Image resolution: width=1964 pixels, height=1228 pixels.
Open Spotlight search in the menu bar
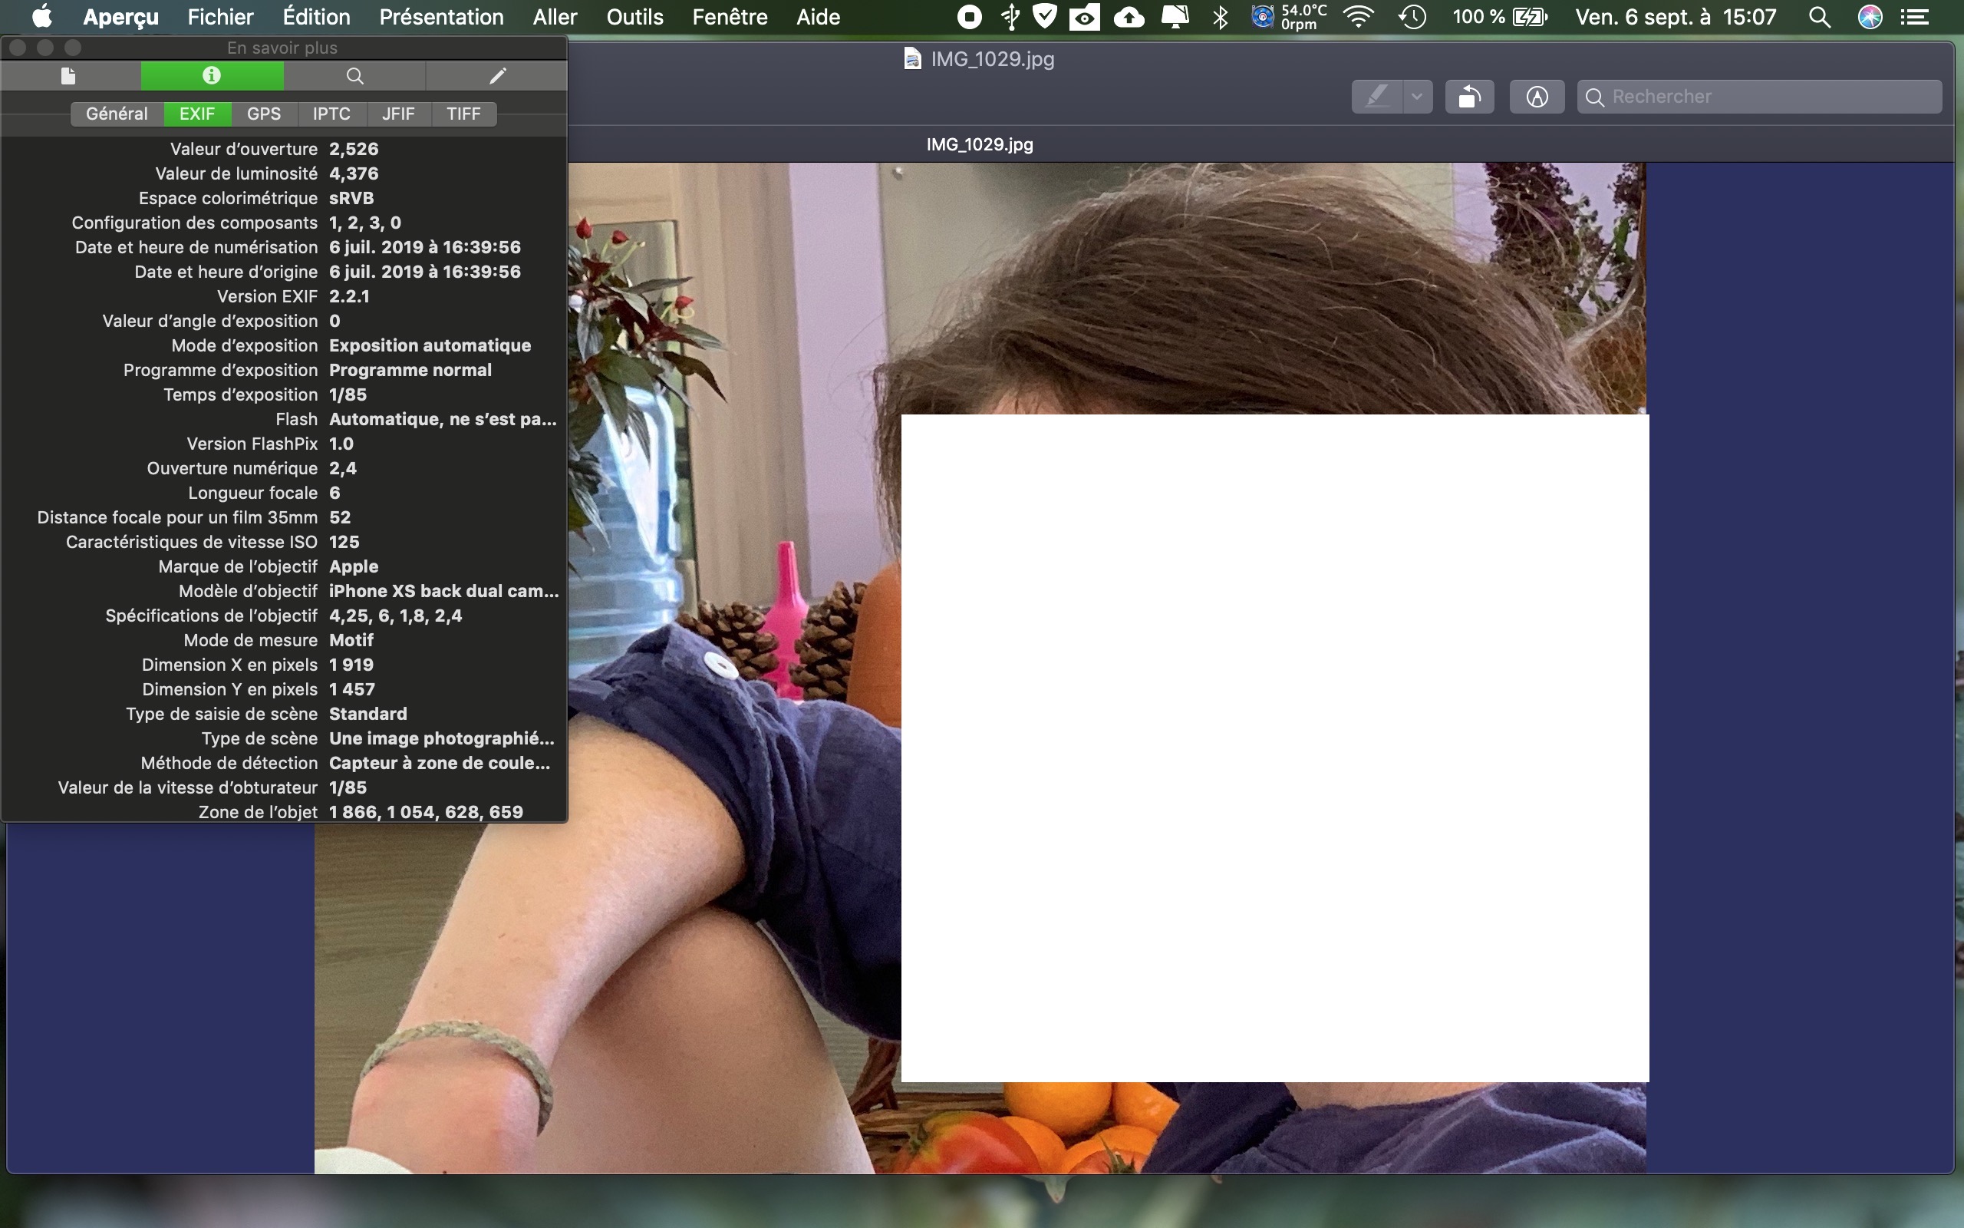(1820, 17)
